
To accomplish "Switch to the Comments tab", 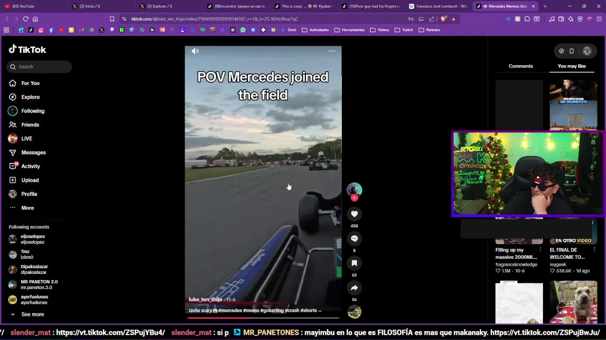I will (521, 66).
